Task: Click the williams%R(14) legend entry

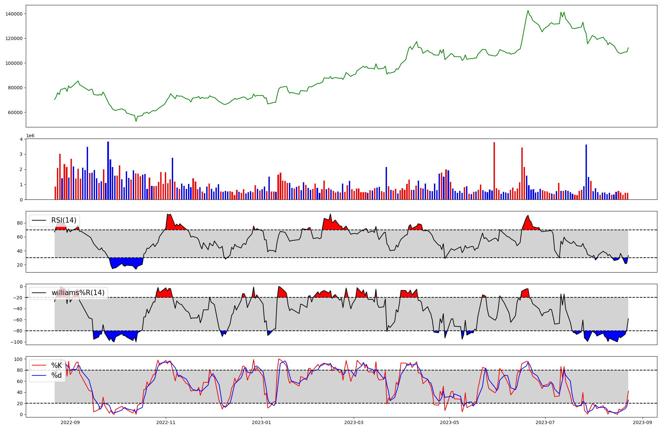Action: click(x=78, y=293)
